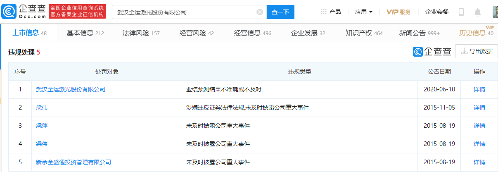Select the 2015-11-05 date cell
The width and height of the screenshot is (498, 172).
click(439, 107)
